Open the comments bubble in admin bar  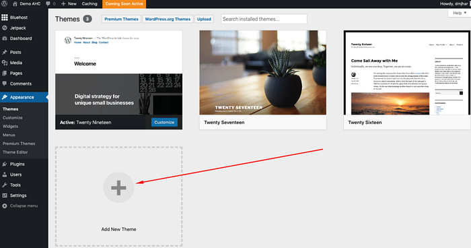(48, 4)
